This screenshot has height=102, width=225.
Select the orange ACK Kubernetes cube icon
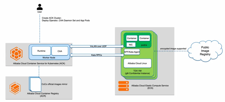16,54
